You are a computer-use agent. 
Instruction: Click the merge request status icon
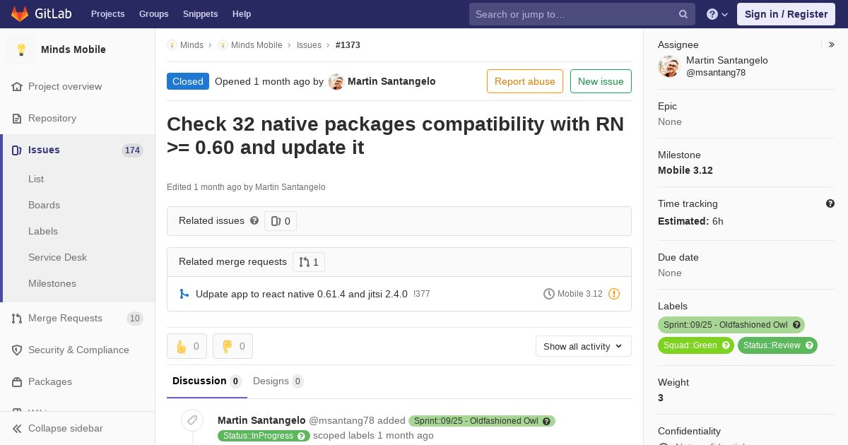click(184, 294)
